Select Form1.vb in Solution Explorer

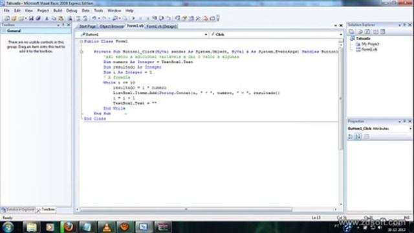coord(369,49)
